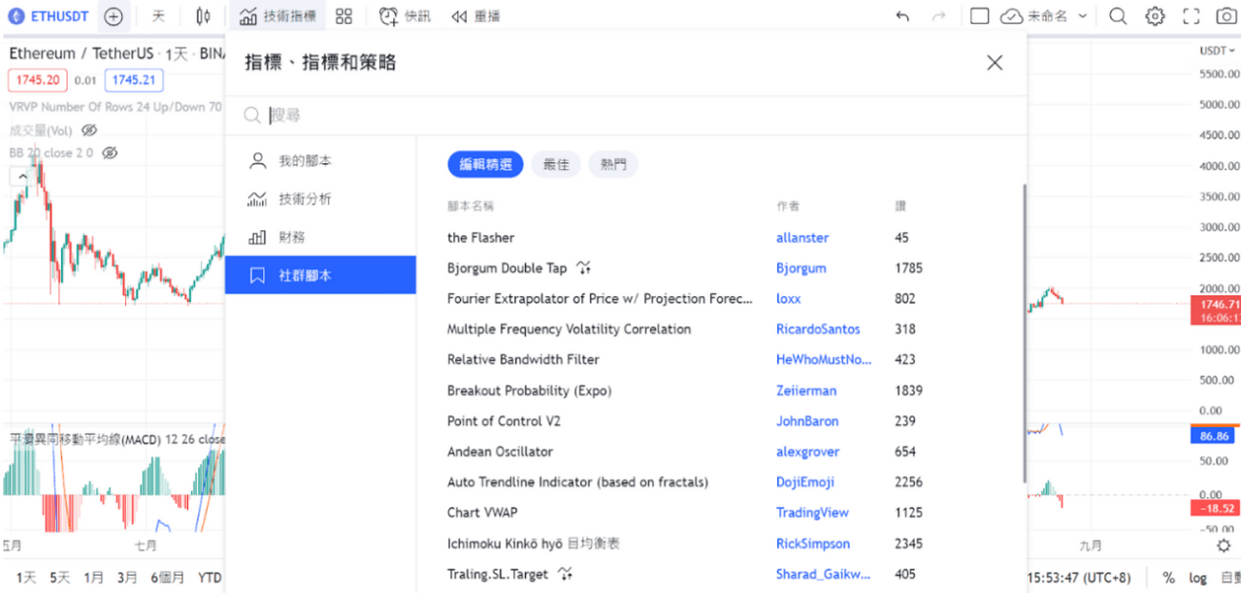Open the 技術指標 indicators button

pos(278,16)
